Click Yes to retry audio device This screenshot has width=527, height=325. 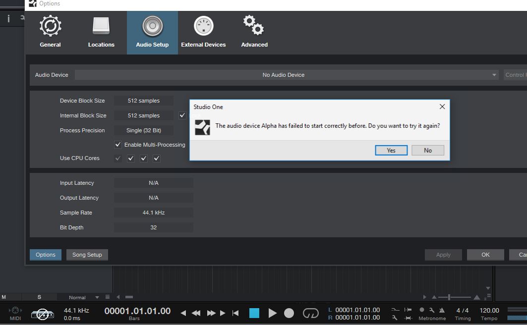coord(391,151)
